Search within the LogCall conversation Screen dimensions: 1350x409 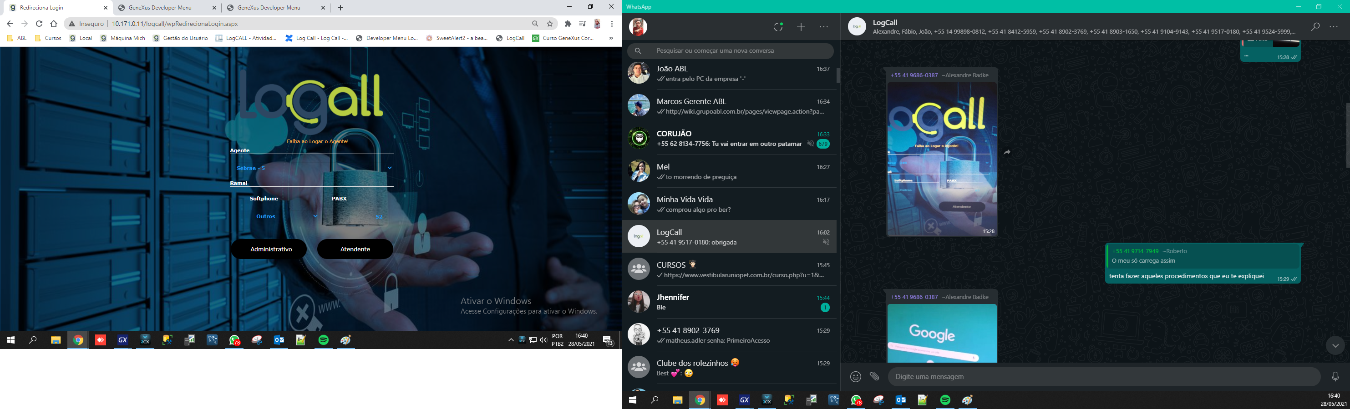(x=1315, y=27)
